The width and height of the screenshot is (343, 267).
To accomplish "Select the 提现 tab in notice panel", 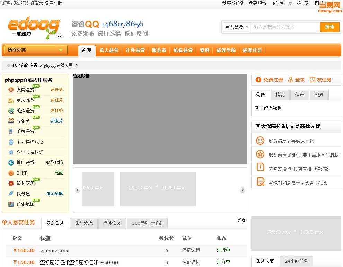I will 280,95.
